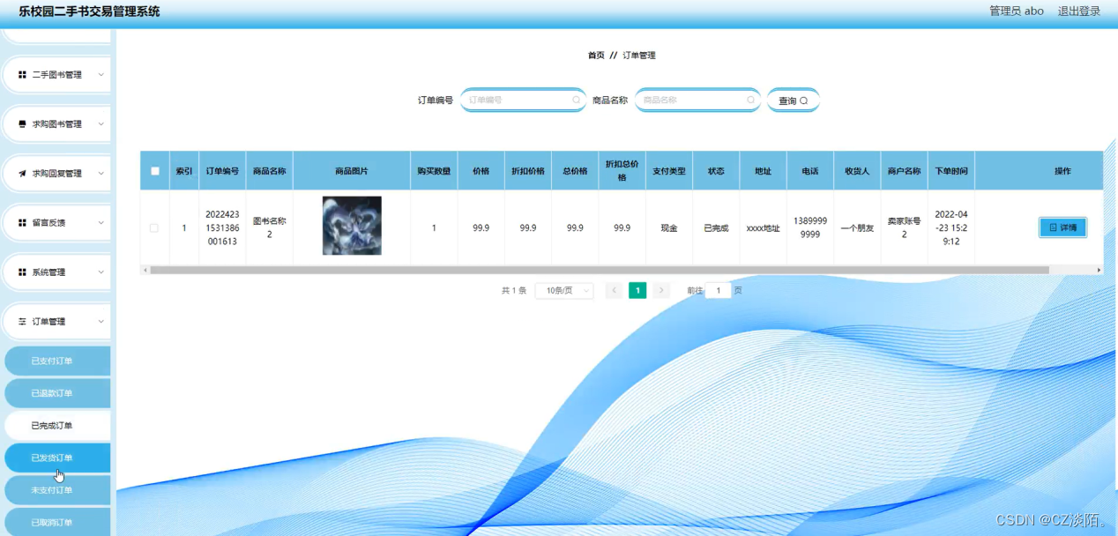Image resolution: width=1118 pixels, height=536 pixels.
Task: Click the 订单管理 breadcrumb text
Action: [639, 56]
